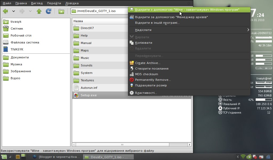Viewport: 273px width, 160px height.
Task: Click the scrollbar right arrow
Action: click(x=189, y=145)
